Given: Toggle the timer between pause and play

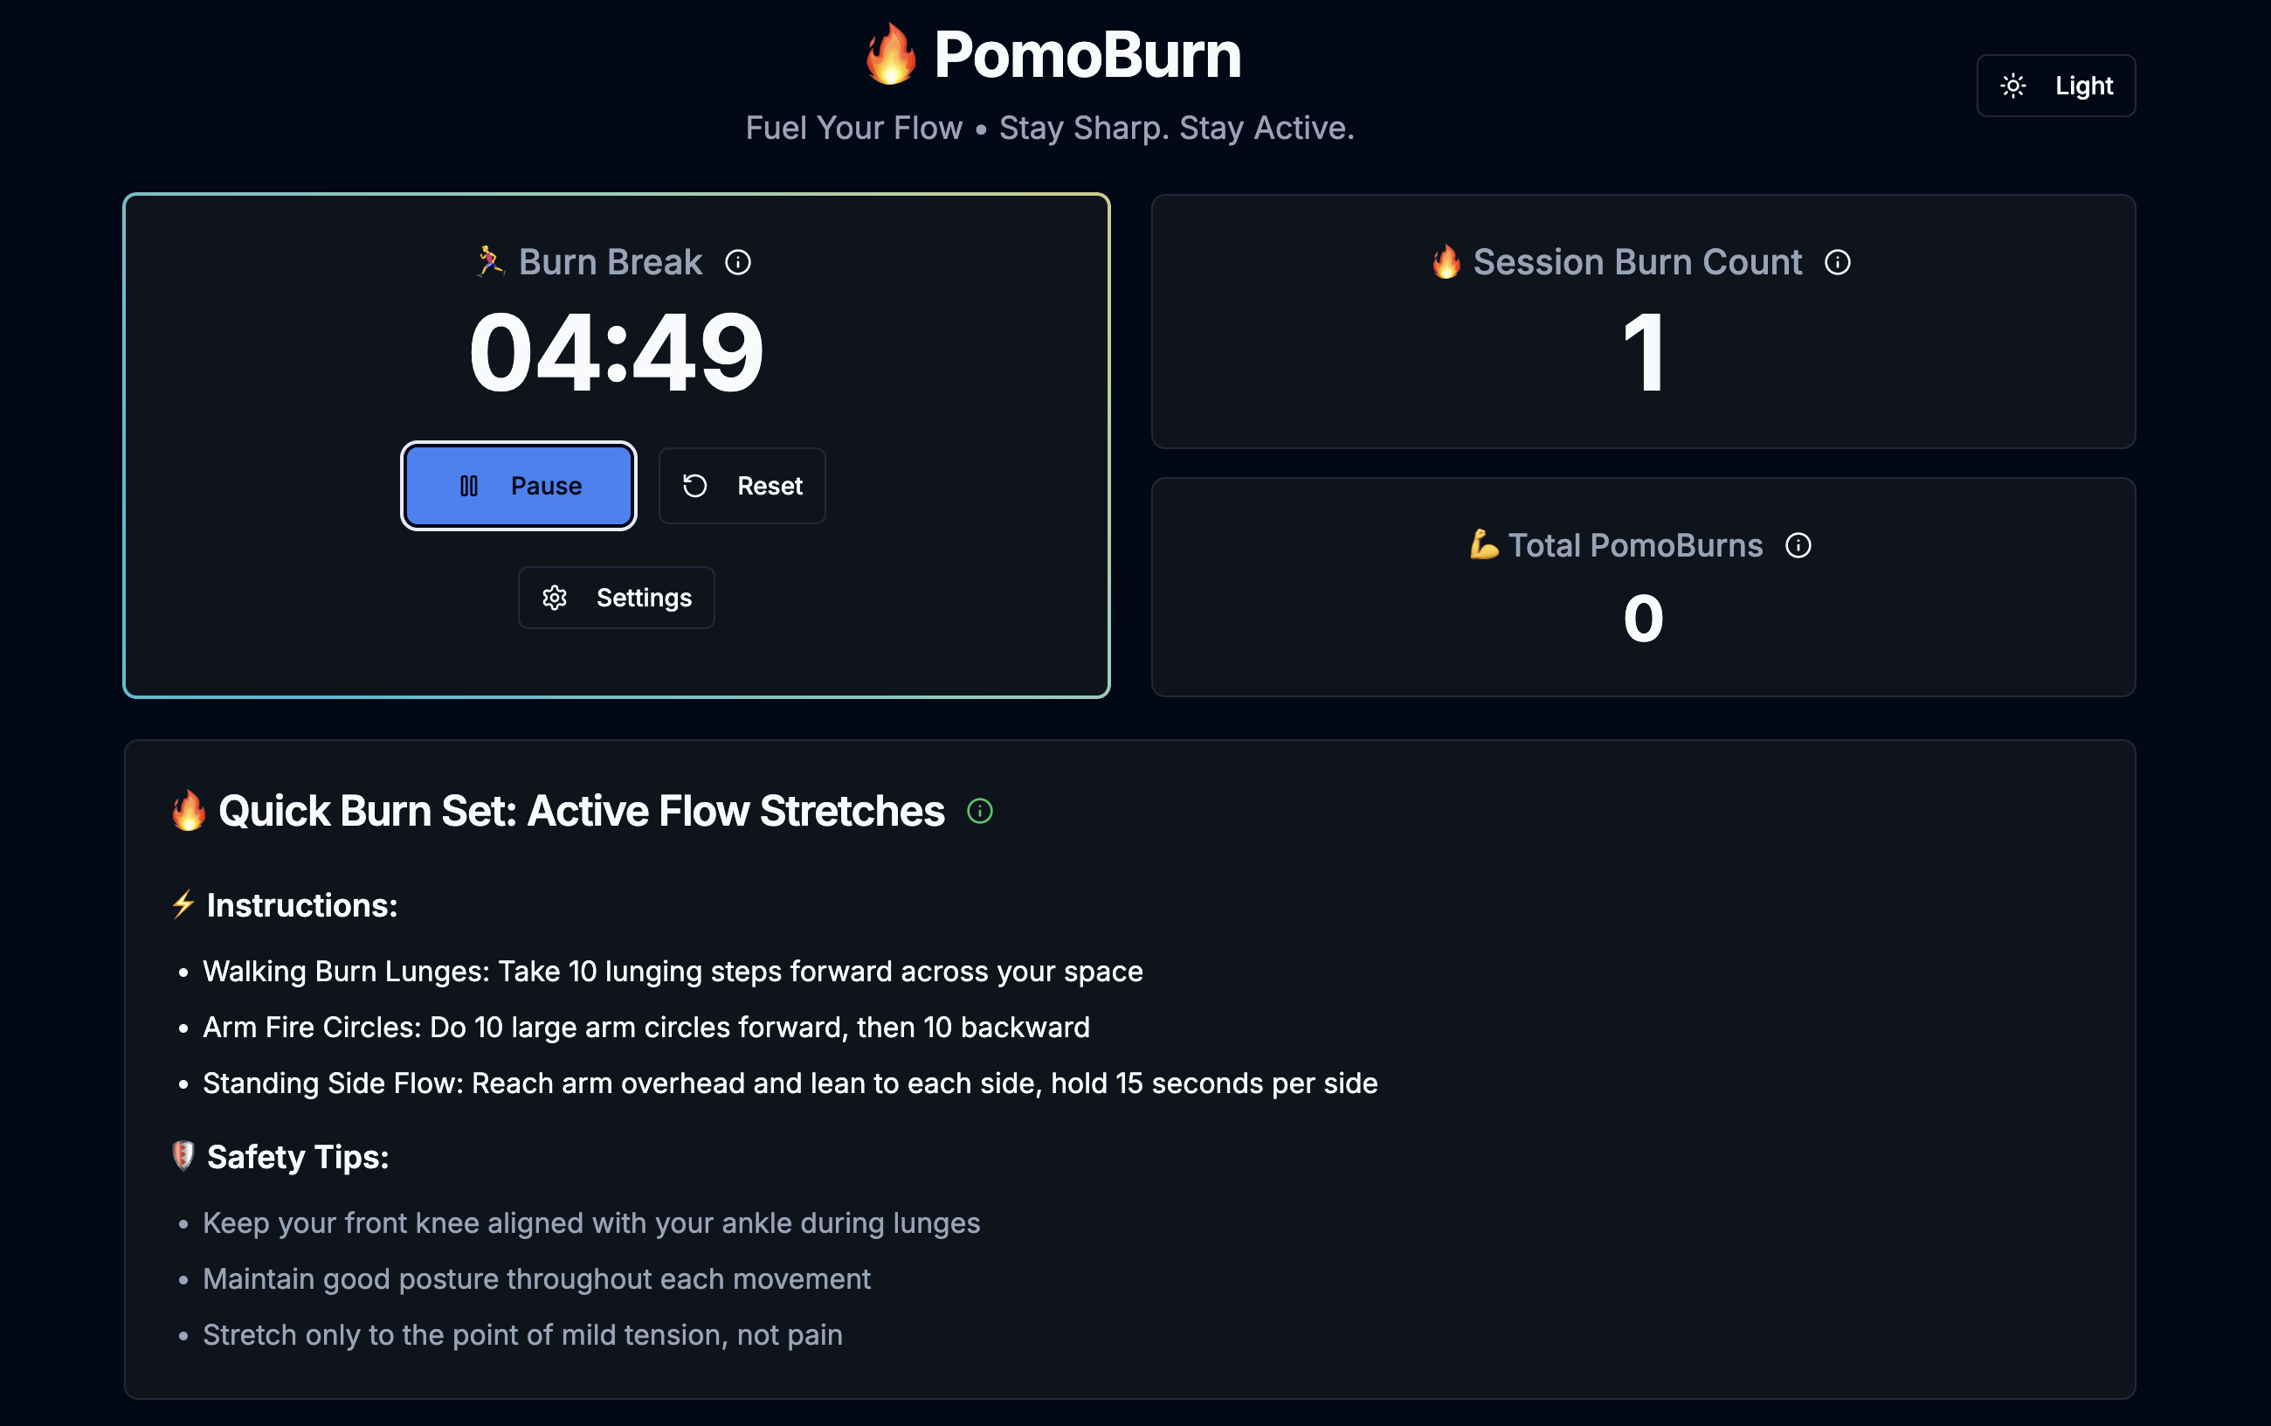Looking at the screenshot, I should tap(519, 485).
